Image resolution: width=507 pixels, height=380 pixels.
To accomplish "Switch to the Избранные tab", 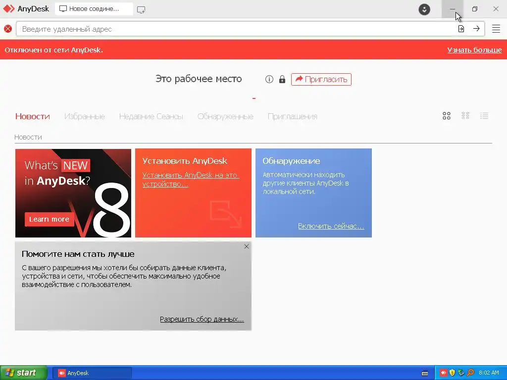I will tap(84, 116).
